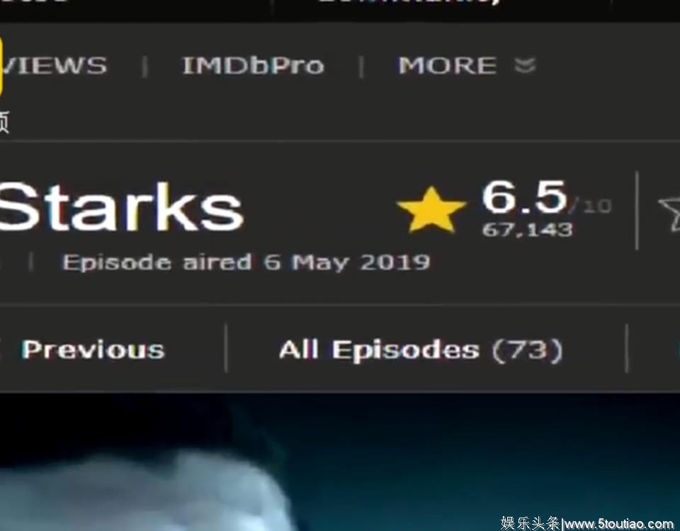Click the yellow IMDb logo at the left edge
Screen dimensions: 680x531
[x=1, y=66]
